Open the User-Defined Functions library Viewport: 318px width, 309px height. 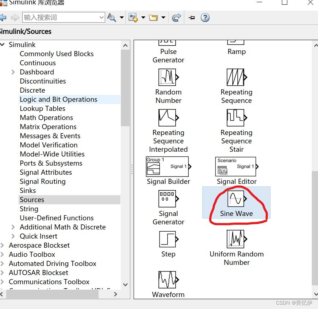57,218
